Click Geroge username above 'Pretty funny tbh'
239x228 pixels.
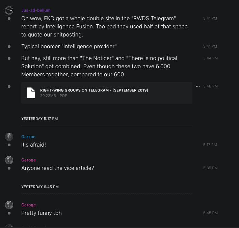(x=28, y=205)
